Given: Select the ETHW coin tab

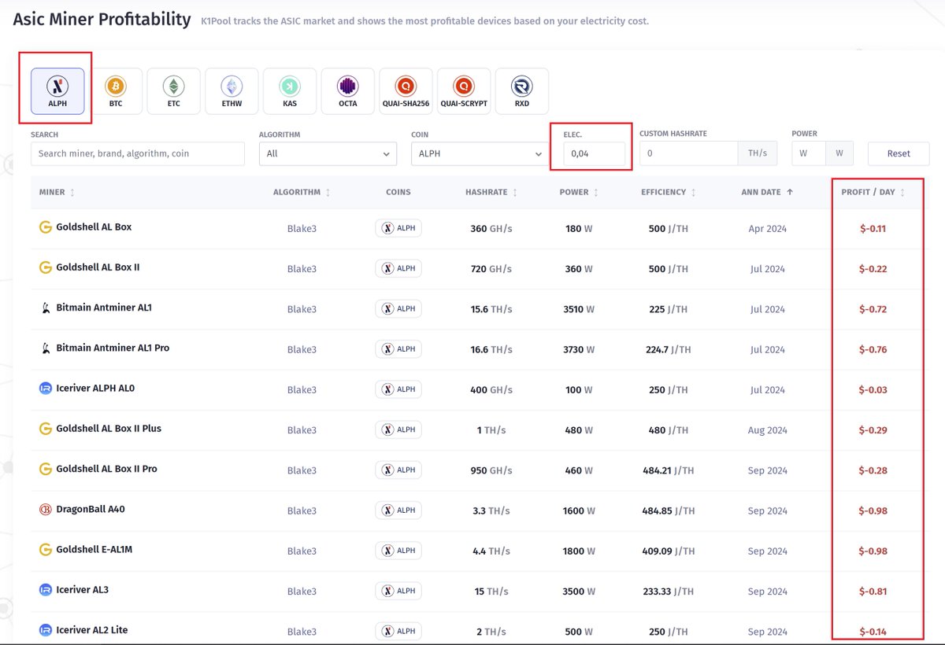Looking at the screenshot, I should coord(232,90).
